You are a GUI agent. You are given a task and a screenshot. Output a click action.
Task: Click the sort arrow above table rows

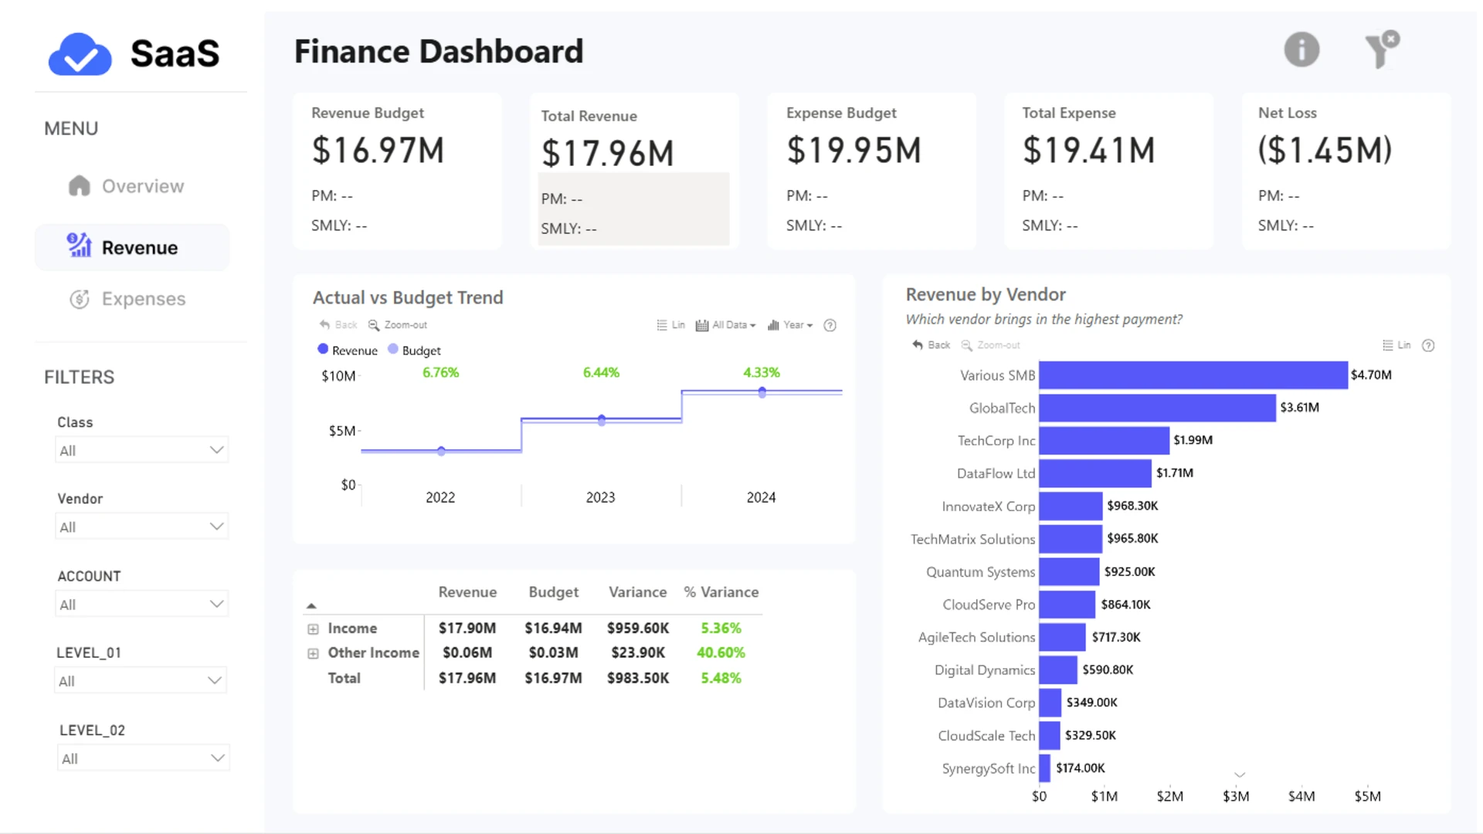[311, 606]
